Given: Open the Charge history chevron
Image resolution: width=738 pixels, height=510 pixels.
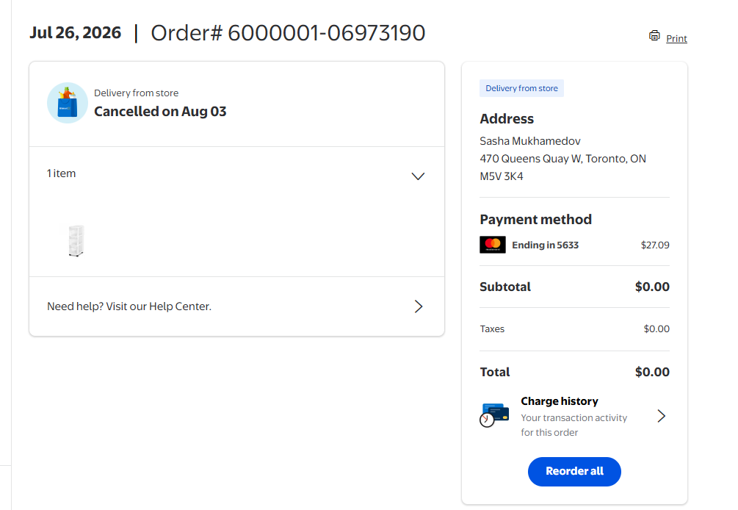Looking at the screenshot, I should [662, 416].
